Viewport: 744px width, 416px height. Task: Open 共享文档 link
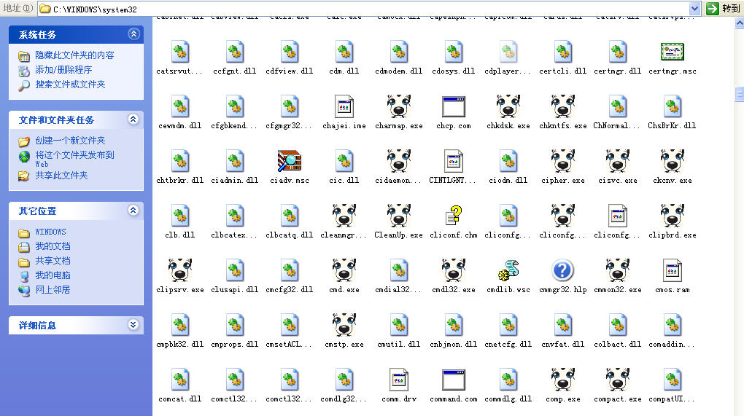point(53,261)
